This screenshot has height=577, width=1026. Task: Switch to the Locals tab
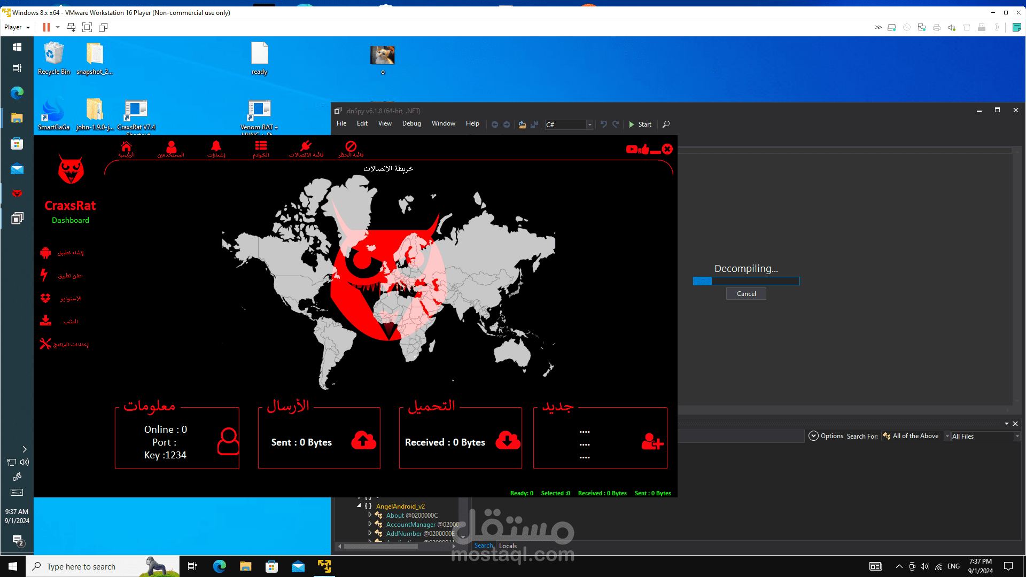508,546
